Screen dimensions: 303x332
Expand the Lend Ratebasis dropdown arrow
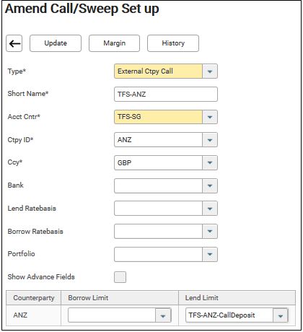coord(210,209)
